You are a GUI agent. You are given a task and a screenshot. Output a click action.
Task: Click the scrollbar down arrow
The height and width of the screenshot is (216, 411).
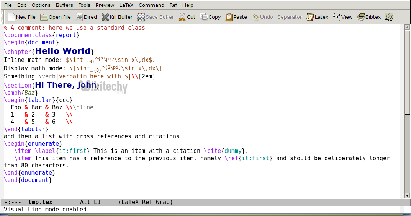(x=407, y=196)
